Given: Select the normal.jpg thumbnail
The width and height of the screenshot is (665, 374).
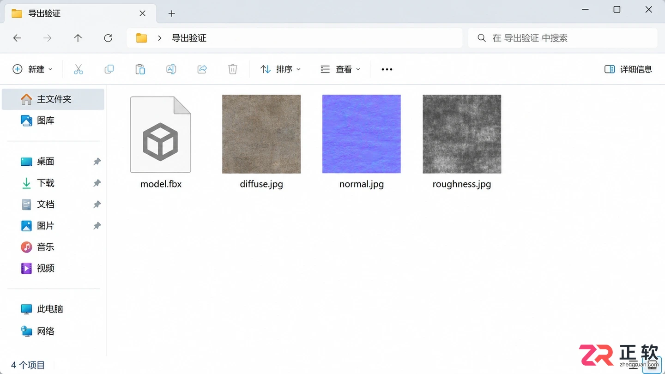Looking at the screenshot, I should tap(362, 134).
